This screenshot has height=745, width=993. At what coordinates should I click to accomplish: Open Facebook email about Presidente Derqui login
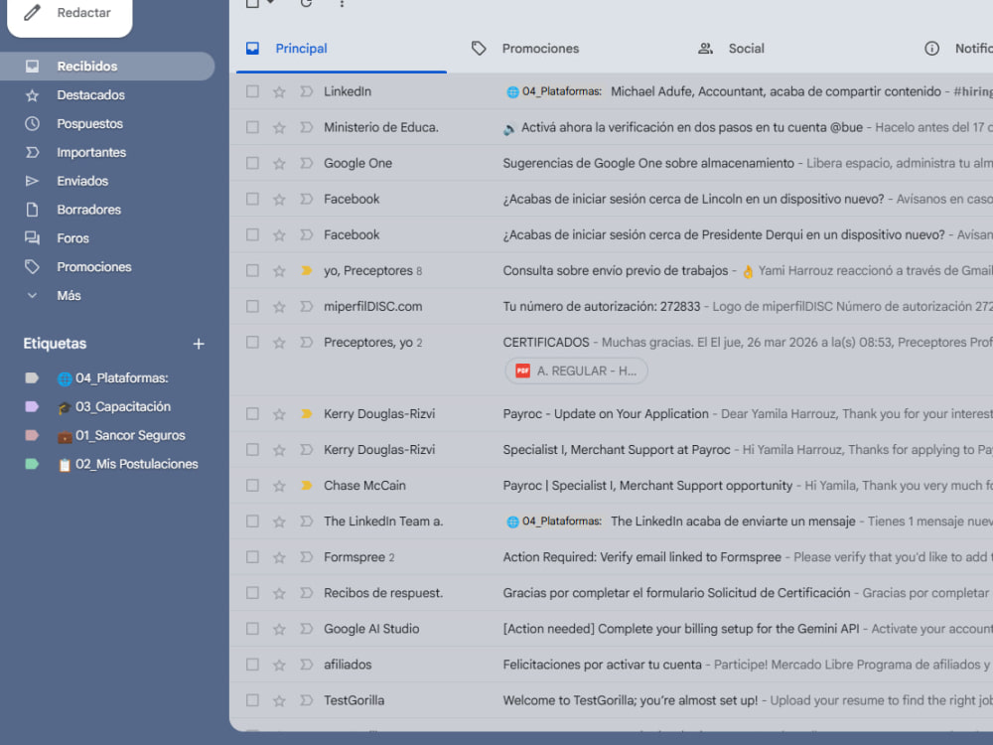611,235
